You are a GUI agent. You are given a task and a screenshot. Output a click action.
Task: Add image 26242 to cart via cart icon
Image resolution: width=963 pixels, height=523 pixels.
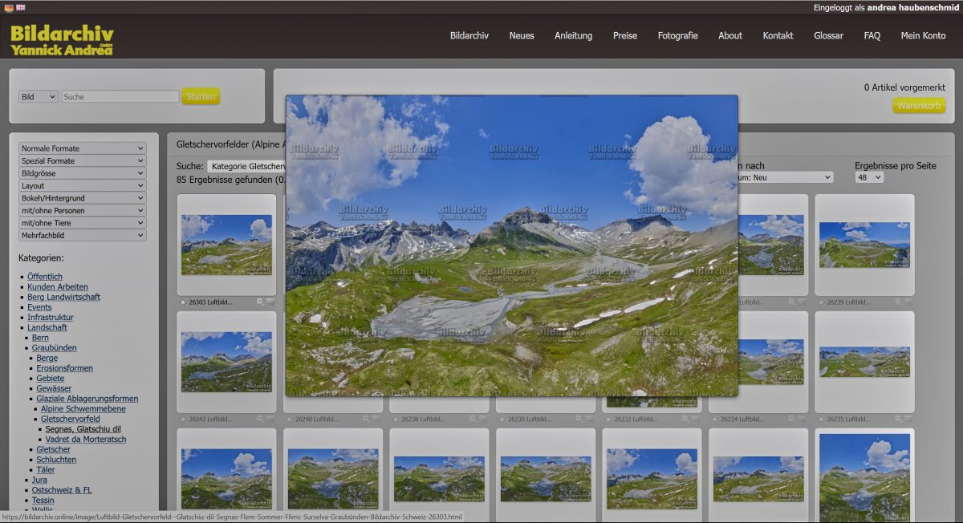tap(269, 418)
